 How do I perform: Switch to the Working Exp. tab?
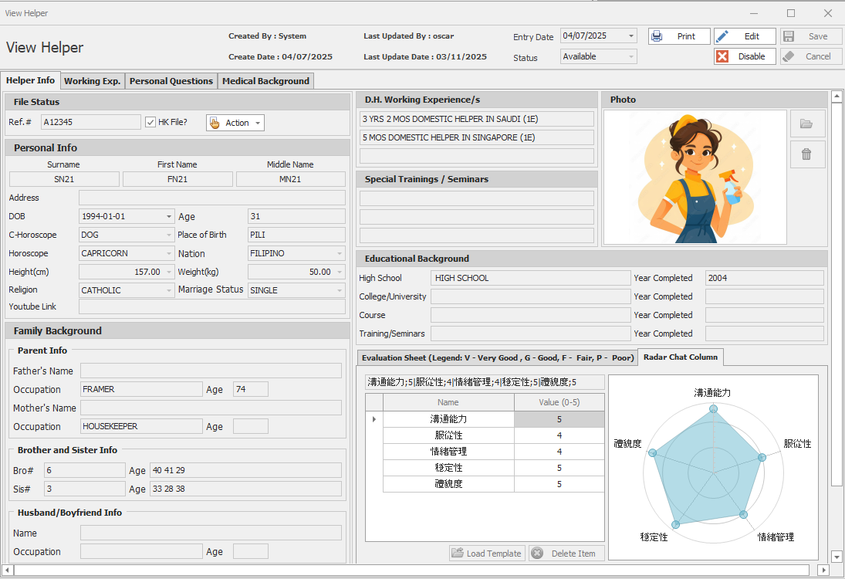(x=92, y=81)
